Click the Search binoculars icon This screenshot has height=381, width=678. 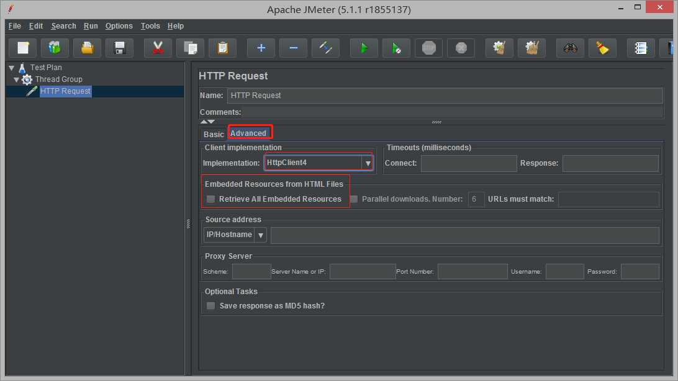tap(571, 48)
